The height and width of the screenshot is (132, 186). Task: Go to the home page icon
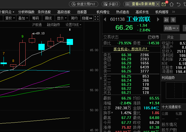[171, 4]
